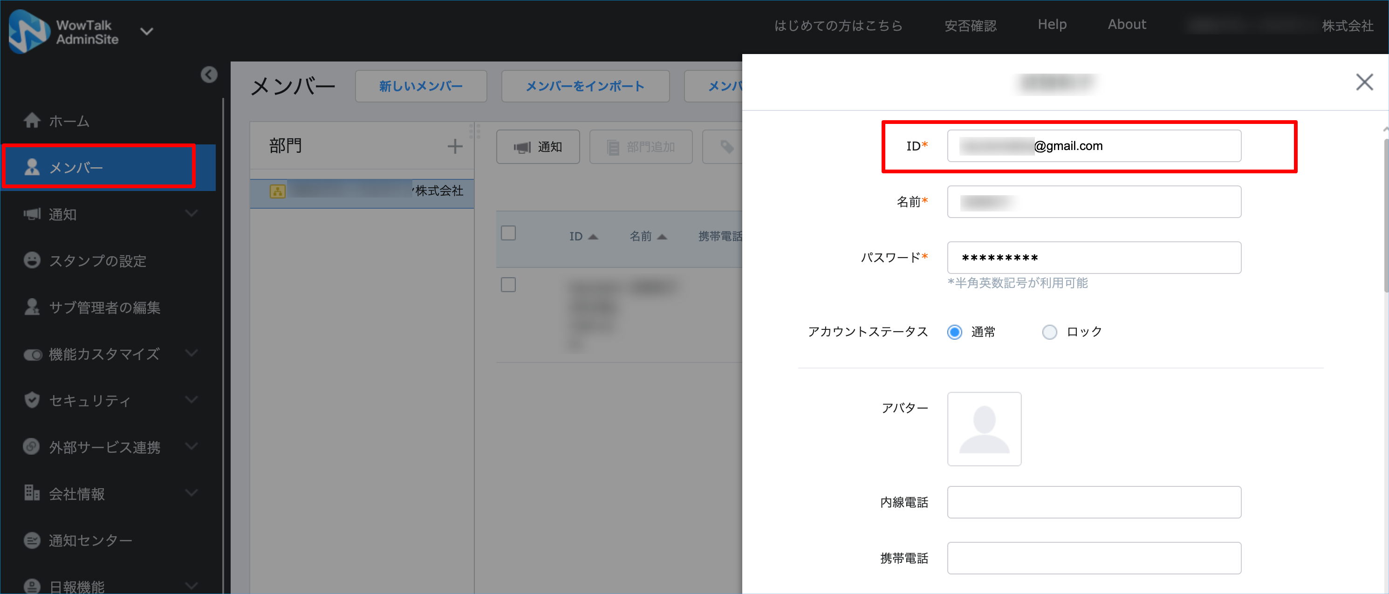
Task: Click the アバター placeholder image
Action: click(x=984, y=429)
